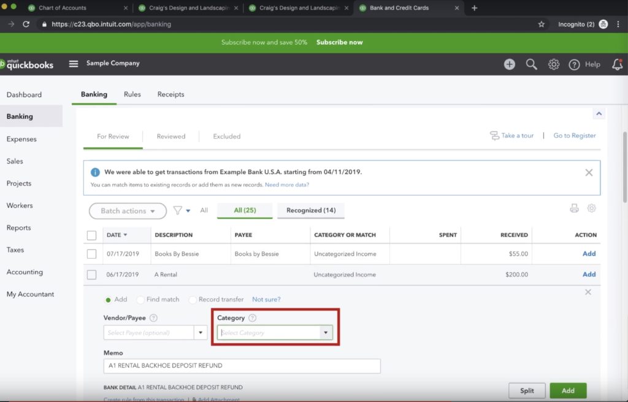The height and width of the screenshot is (402, 628).
Task: Click the browser forward arrow
Action: coord(11,24)
